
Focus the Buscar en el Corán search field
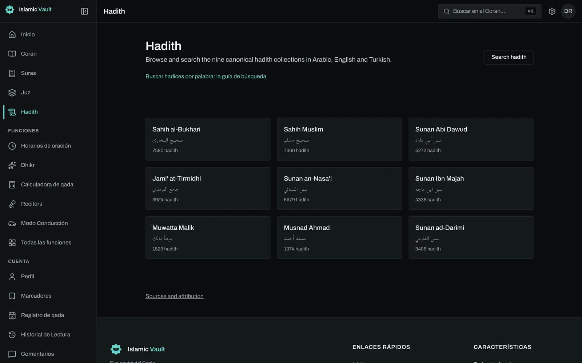click(x=489, y=11)
